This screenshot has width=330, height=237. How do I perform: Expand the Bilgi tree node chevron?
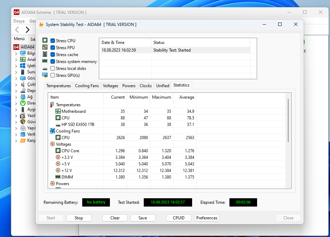click(x=16, y=54)
